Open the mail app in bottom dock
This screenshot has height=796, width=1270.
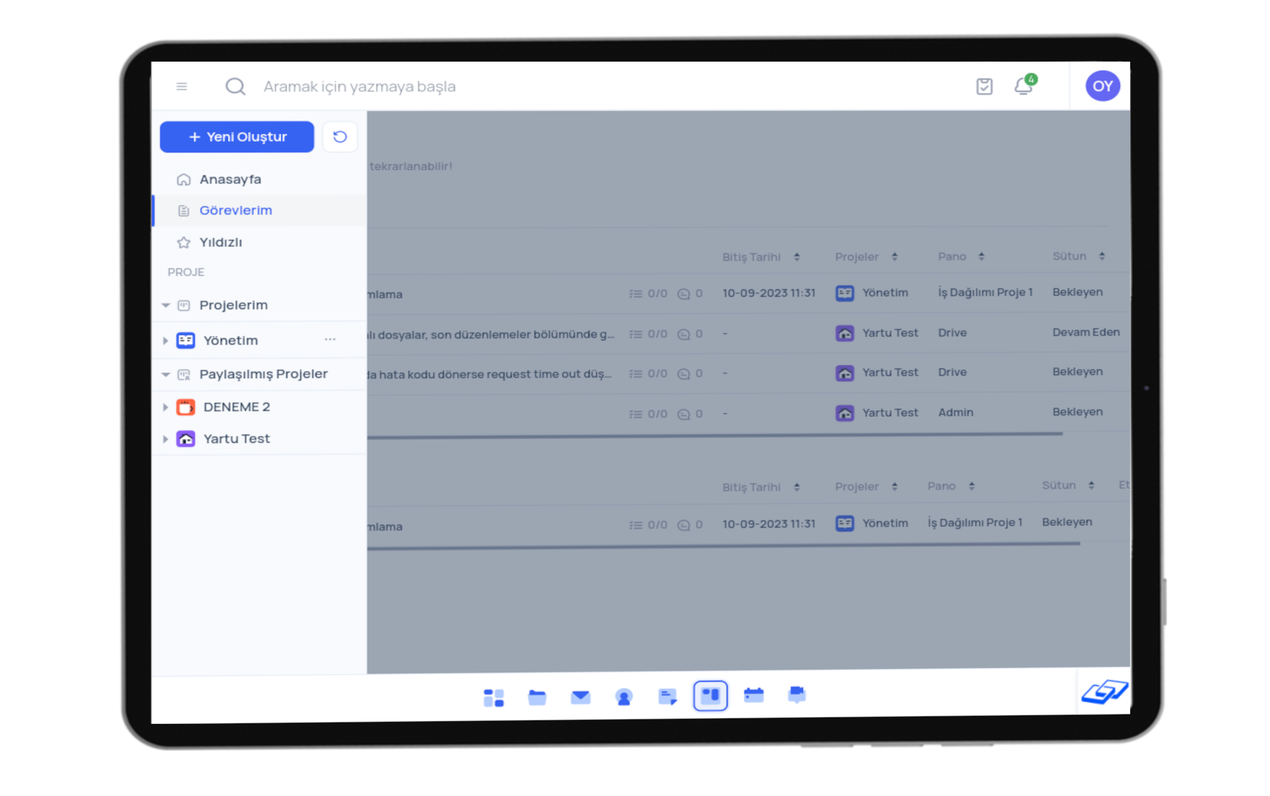pyautogui.click(x=581, y=697)
